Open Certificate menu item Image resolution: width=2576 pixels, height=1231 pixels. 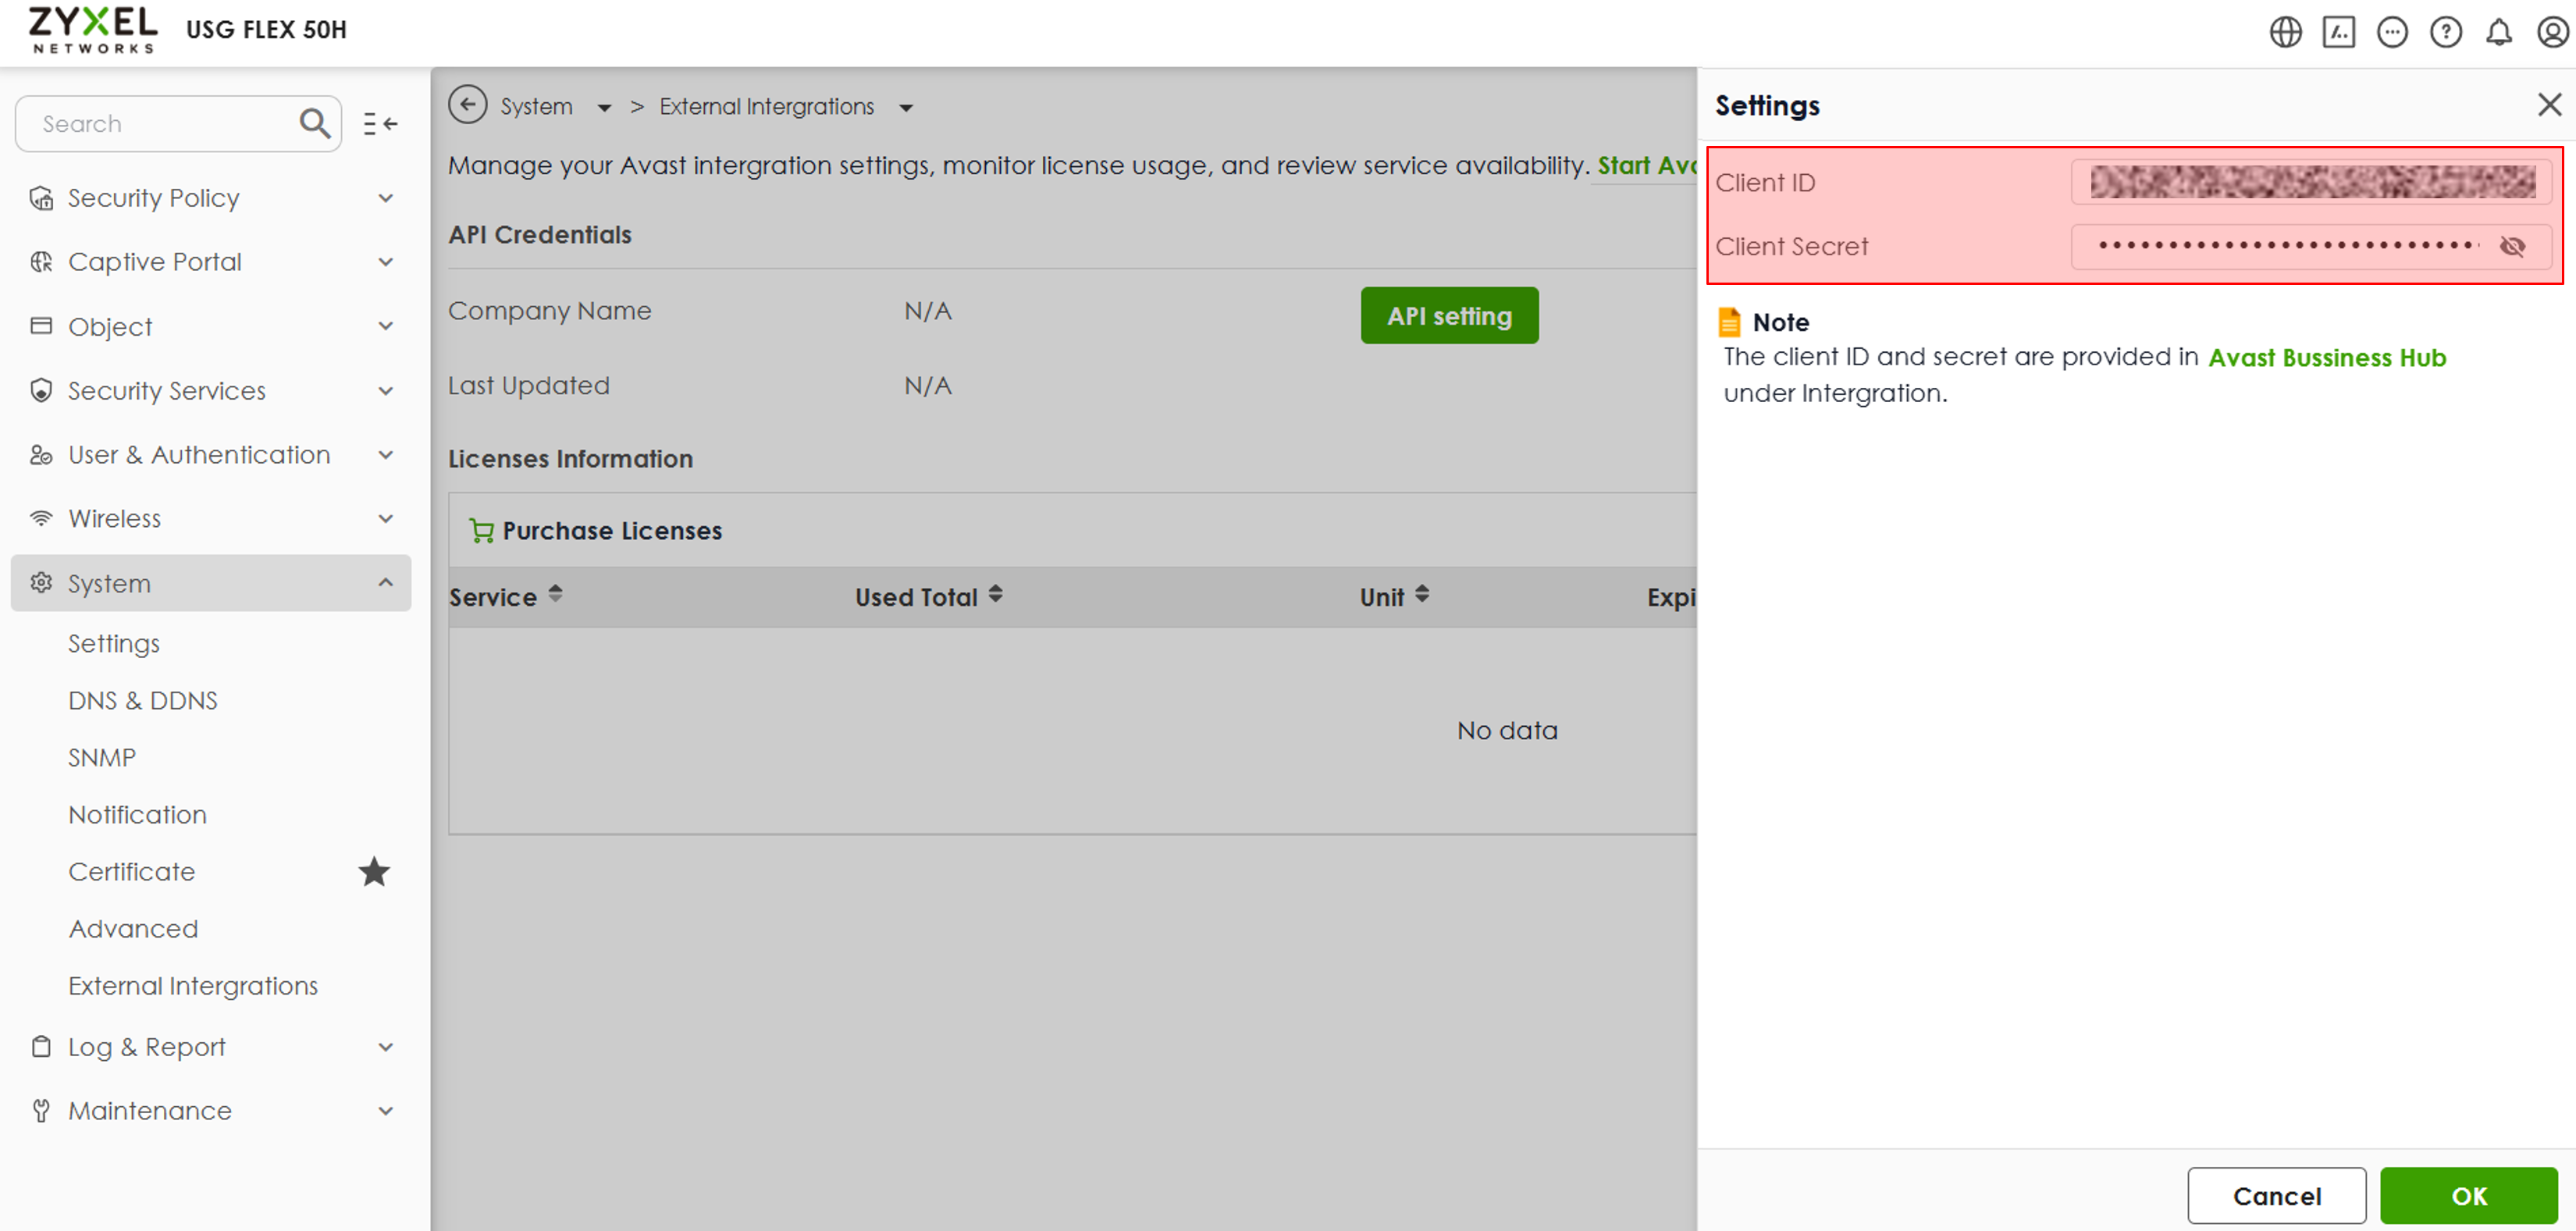(132, 871)
